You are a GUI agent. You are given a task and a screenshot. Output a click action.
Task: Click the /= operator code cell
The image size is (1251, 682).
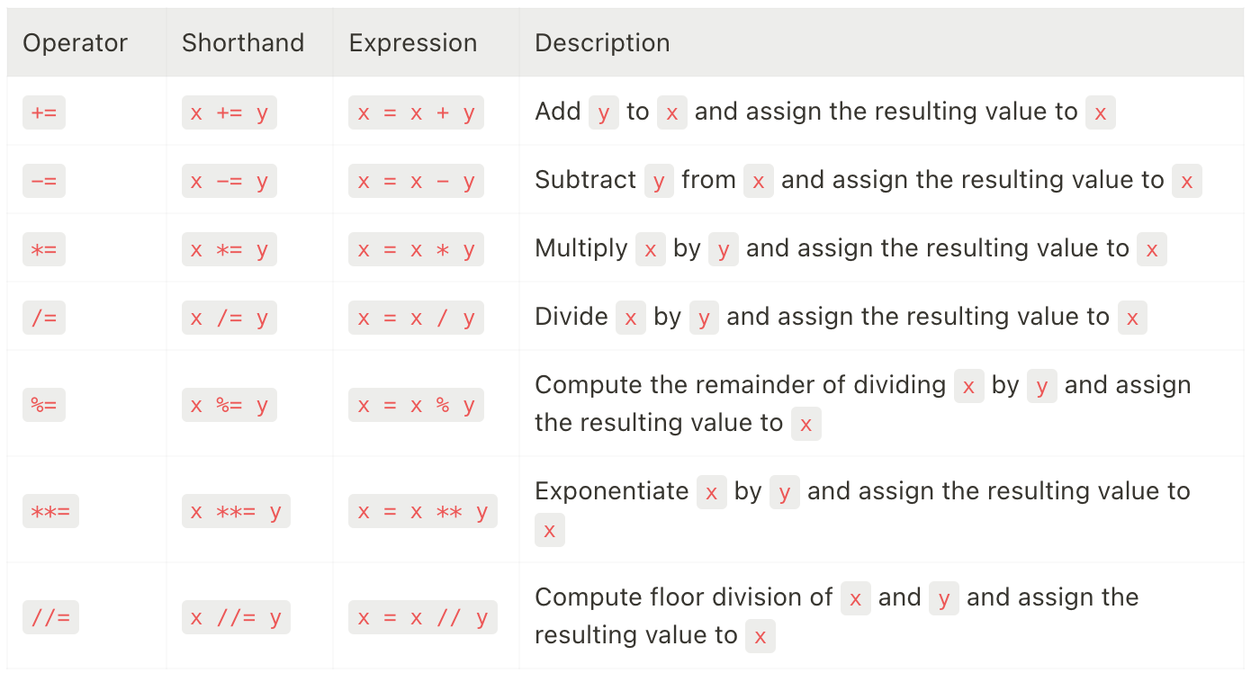point(44,318)
